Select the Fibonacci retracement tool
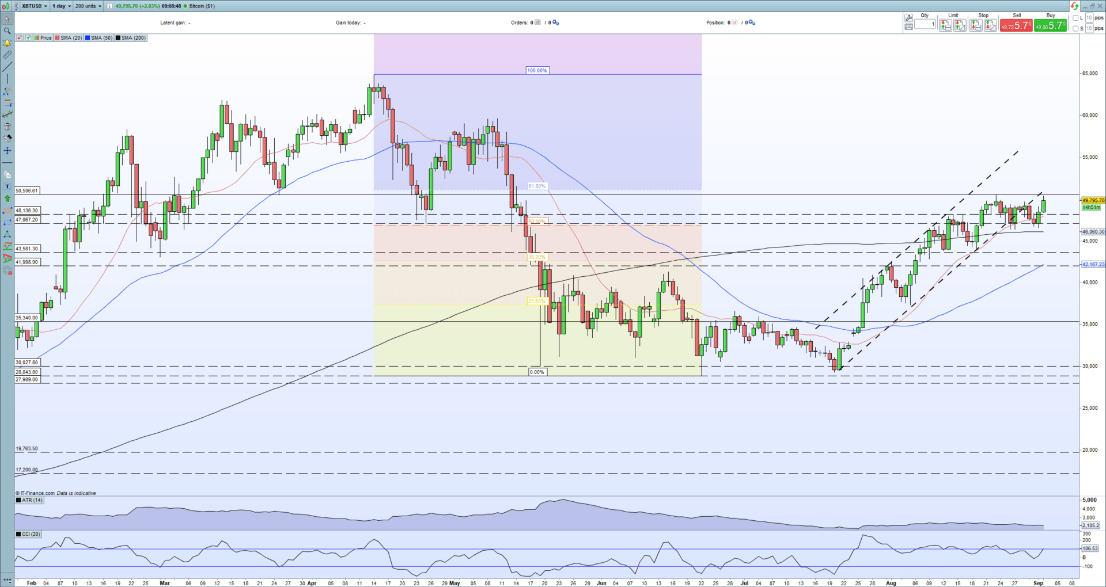This screenshot has height=587, width=1106. click(7, 103)
